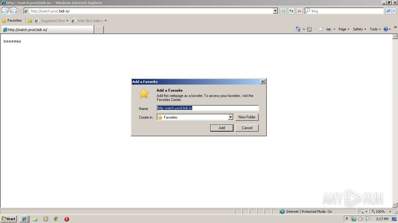Click the Add to Favorites Bar star icon
Viewport: 398px width, 223px height.
(30, 21)
